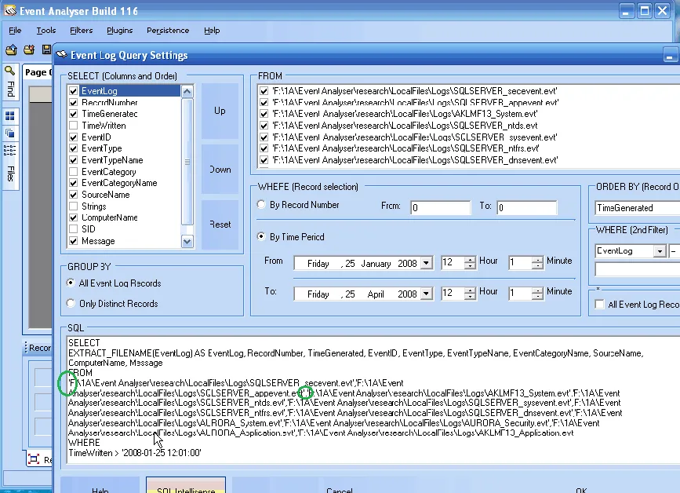Image resolution: width=680 pixels, height=493 pixels.
Task: Open the Plugins menu
Action: click(x=120, y=31)
